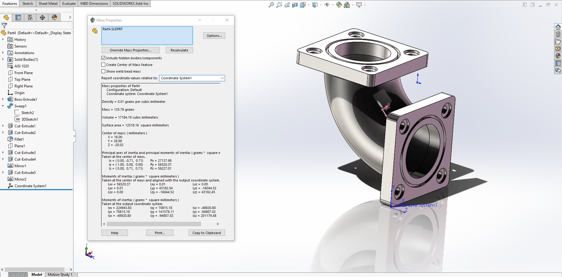Expand the Solid Bodies(1) folder
The width and height of the screenshot is (562, 277).
point(3,59)
